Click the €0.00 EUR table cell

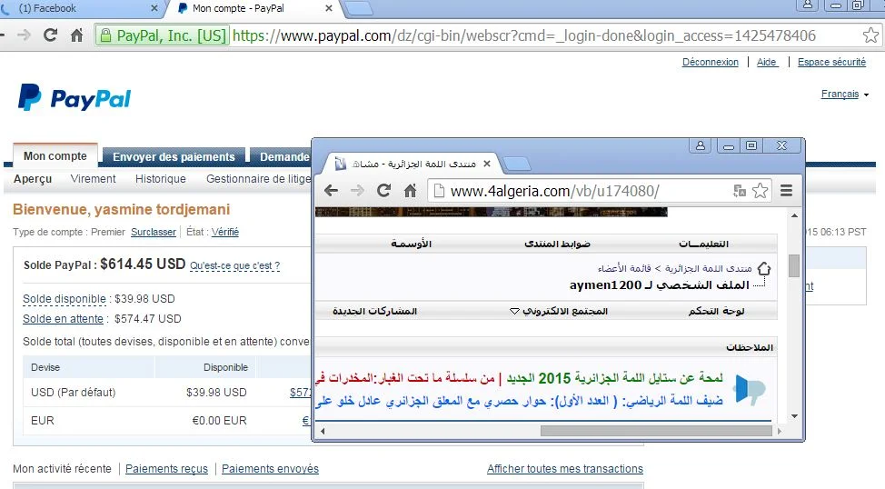point(219,421)
